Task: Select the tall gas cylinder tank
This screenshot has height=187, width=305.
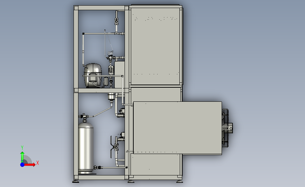Action: tap(86, 148)
